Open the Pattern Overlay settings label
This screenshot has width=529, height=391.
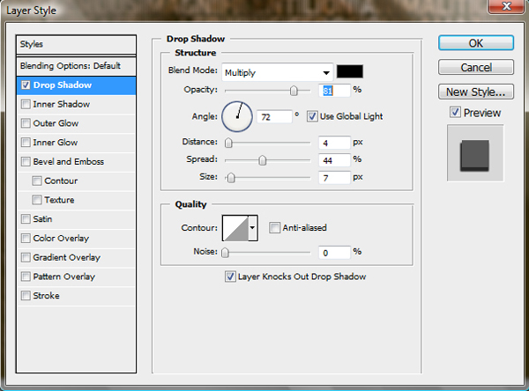(x=64, y=277)
